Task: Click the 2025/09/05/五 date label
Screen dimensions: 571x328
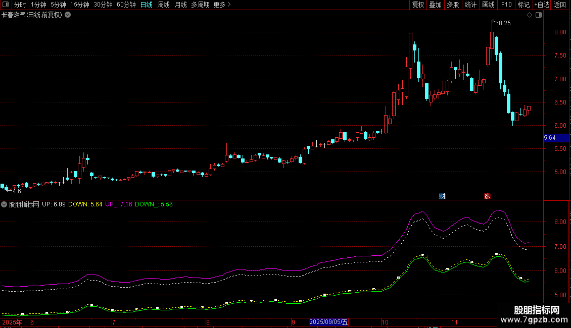Action: (x=328, y=322)
